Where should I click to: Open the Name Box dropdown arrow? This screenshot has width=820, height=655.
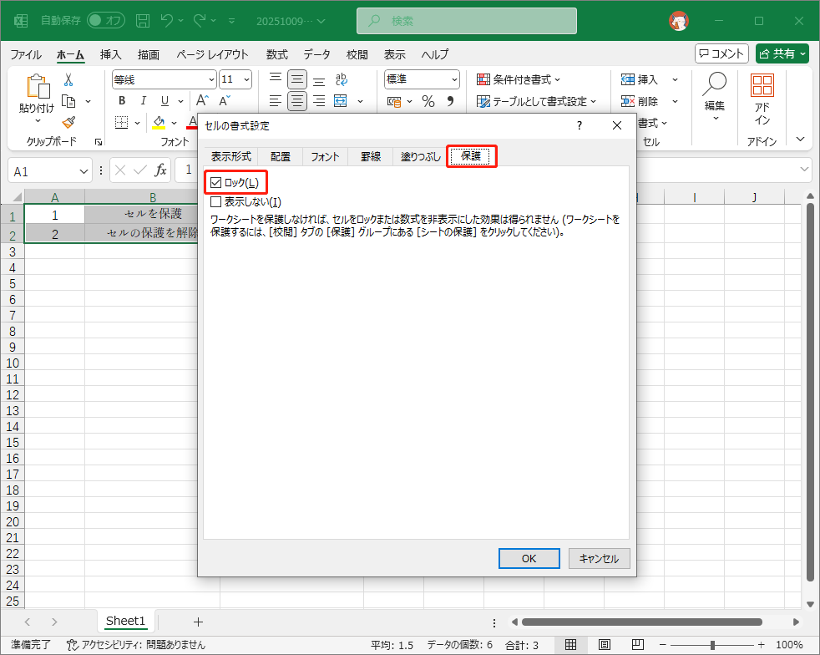click(84, 171)
